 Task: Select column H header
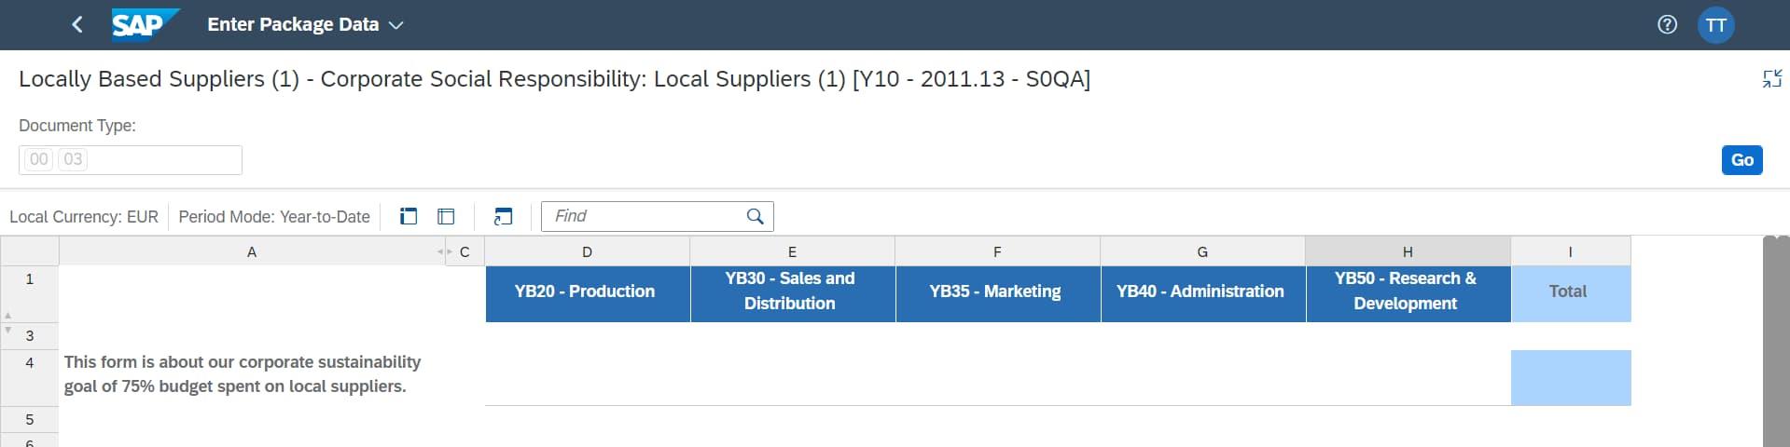pyautogui.click(x=1407, y=251)
